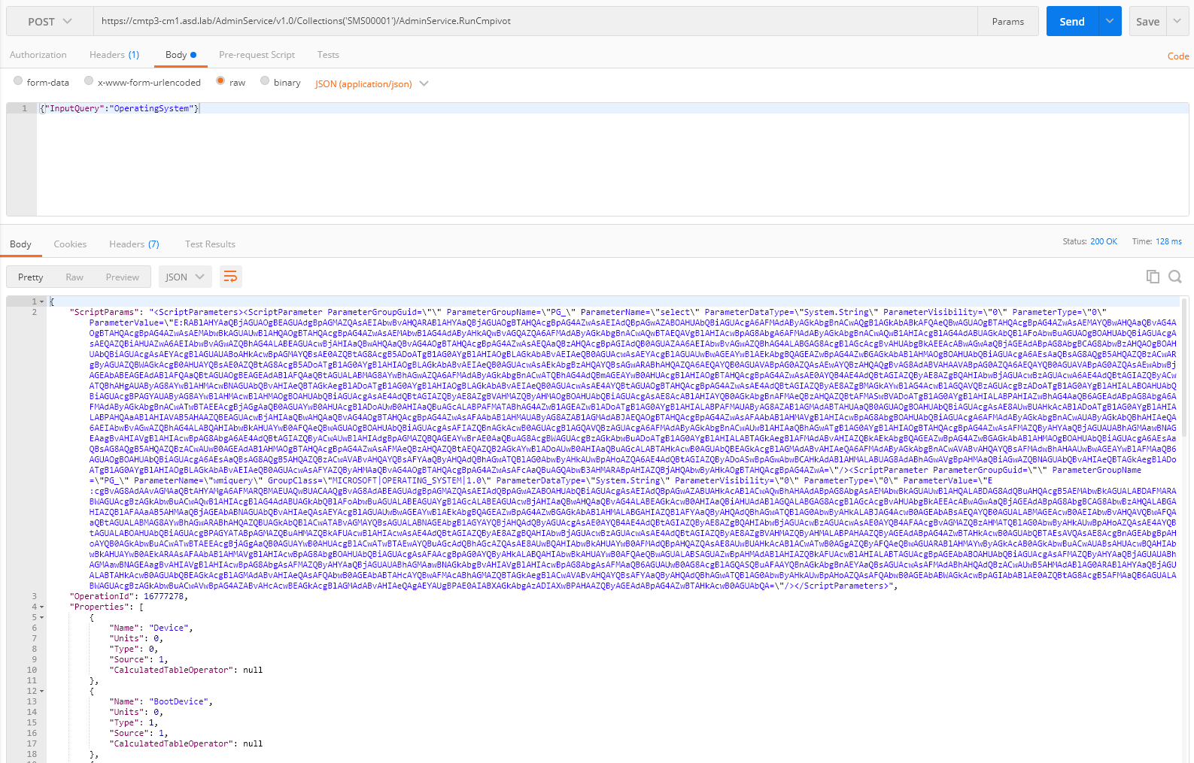The height and width of the screenshot is (763, 1194).
Task: Select the form-data radio button
Action: tap(18, 81)
